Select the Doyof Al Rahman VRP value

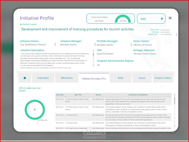(105, 54)
